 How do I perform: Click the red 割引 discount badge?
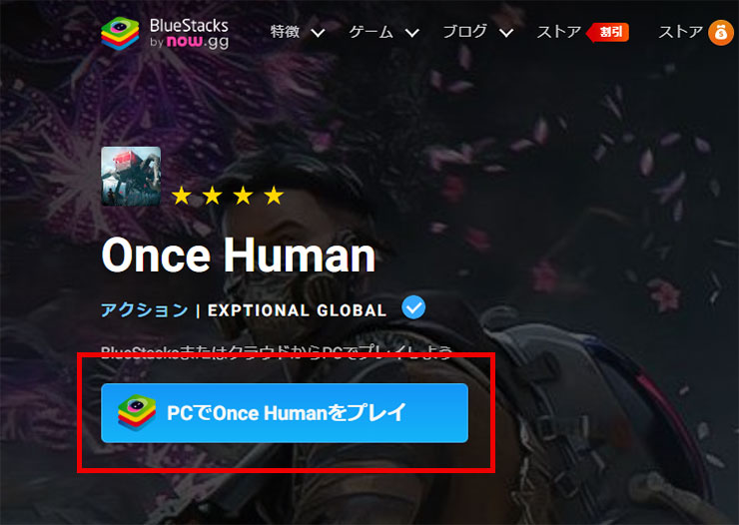pyautogui.click(x=608, y=32)
